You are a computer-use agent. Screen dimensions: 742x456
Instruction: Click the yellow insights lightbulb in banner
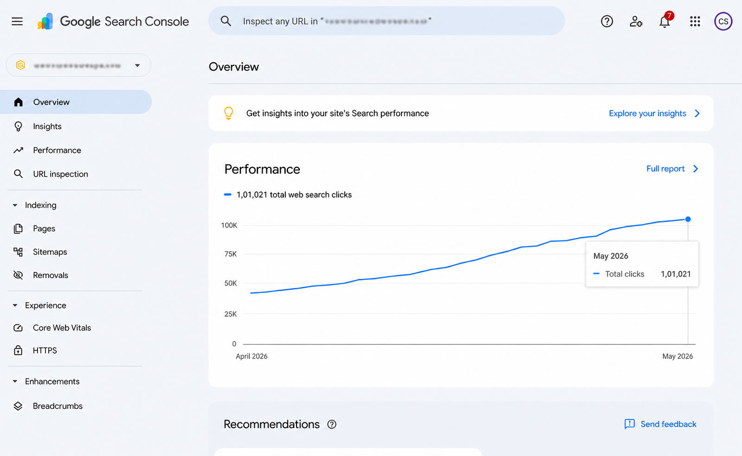pyautogui.click(x=228, y=113)
